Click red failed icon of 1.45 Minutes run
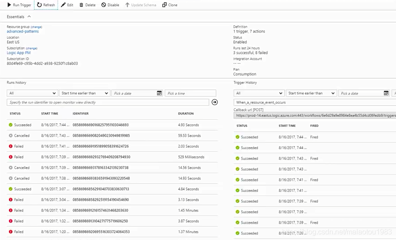 pyautogui.click(x=11, y=210)
